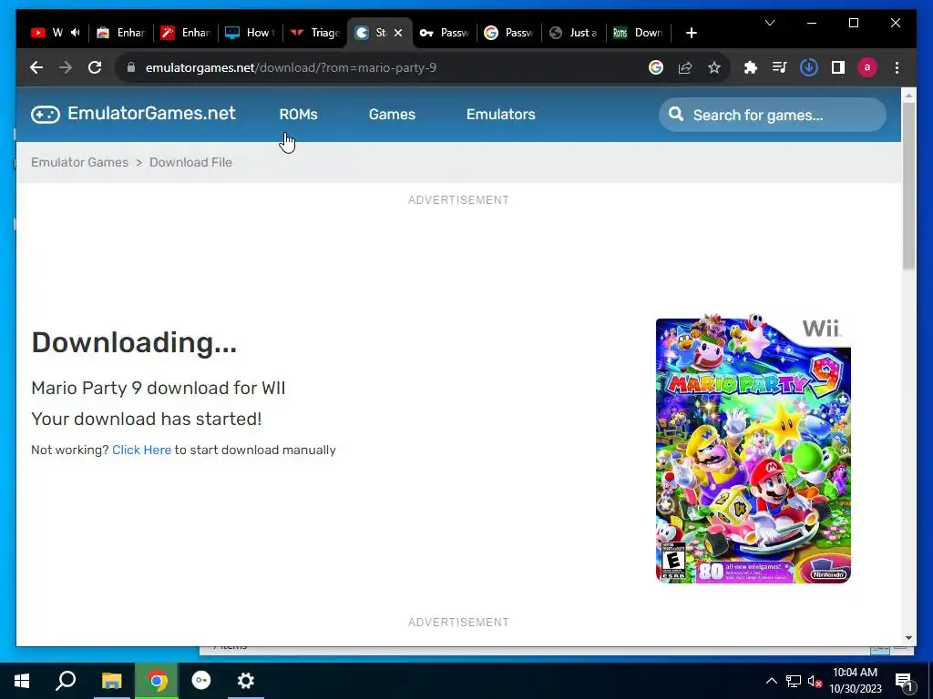Click the Mario Party 9 cover image

pyautogui.click(x=754, y=450)
